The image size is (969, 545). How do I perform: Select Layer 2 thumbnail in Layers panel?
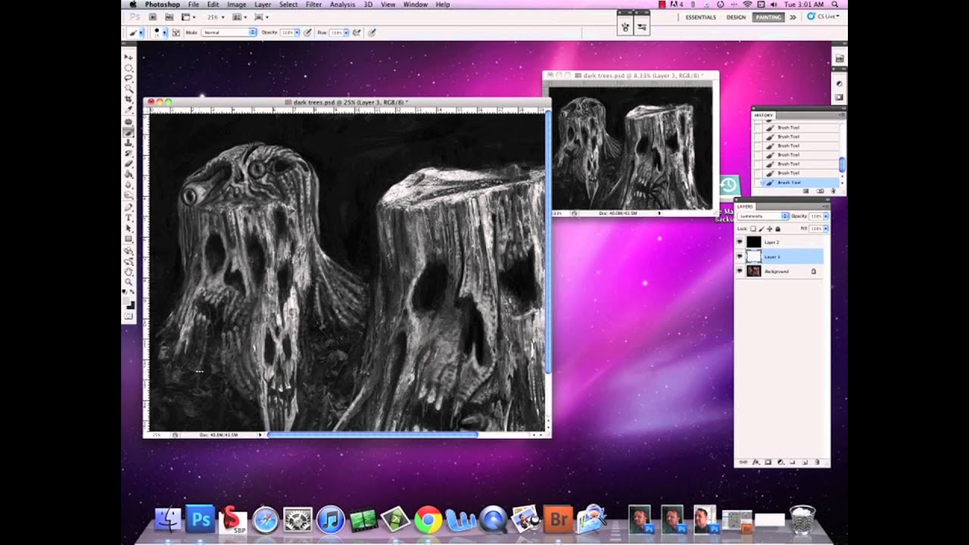click(753, 242)
